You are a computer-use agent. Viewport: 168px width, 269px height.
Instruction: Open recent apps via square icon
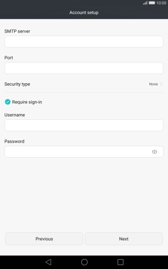(x=121, y=262)
